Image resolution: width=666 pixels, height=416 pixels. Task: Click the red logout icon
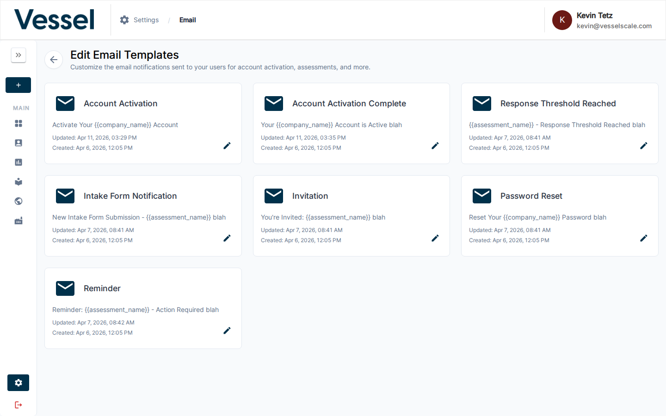click(x=18, y=405)
